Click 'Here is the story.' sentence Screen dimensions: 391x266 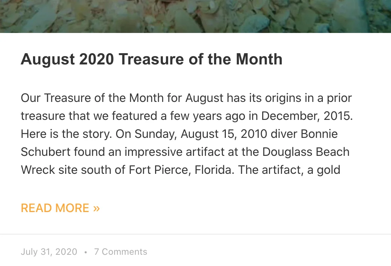coord(66,134)
